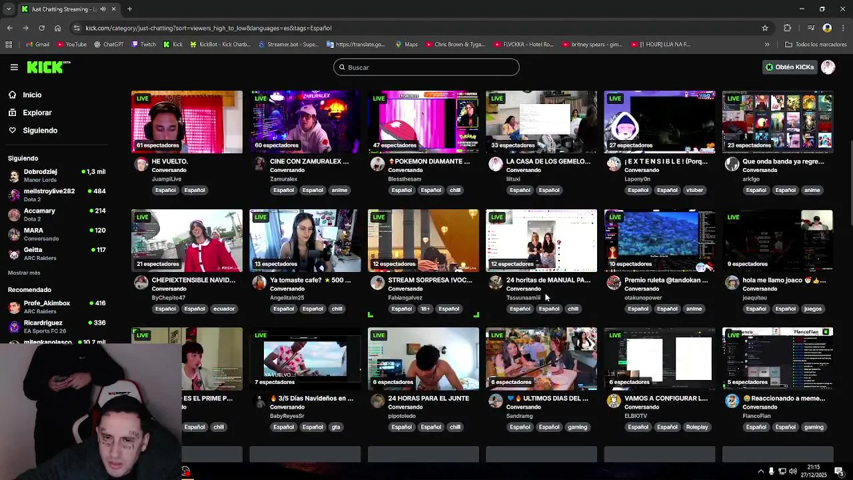This screenshot has width=853, height=480.
Task: Open the ULTIMOS DIAS DEL stream thumbnail
Action: (541, 359)
